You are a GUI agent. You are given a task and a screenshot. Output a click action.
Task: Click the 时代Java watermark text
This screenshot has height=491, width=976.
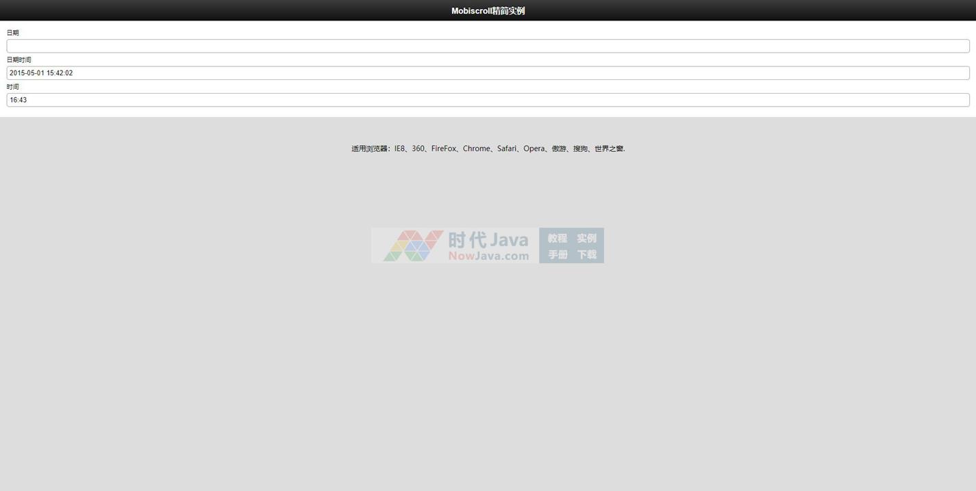coord(488,239)
